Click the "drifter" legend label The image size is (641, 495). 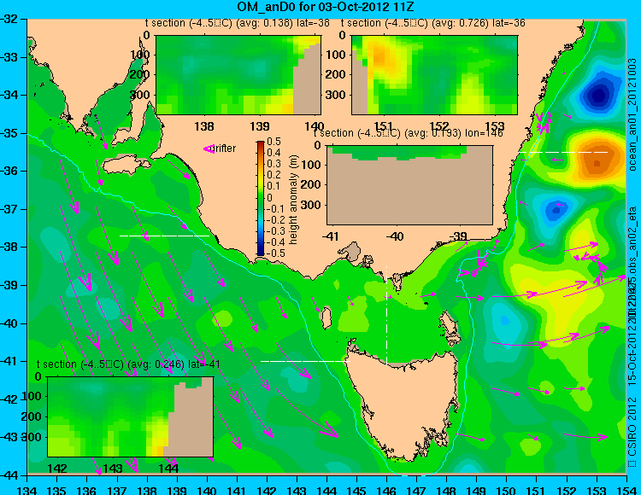click(225, 148)
